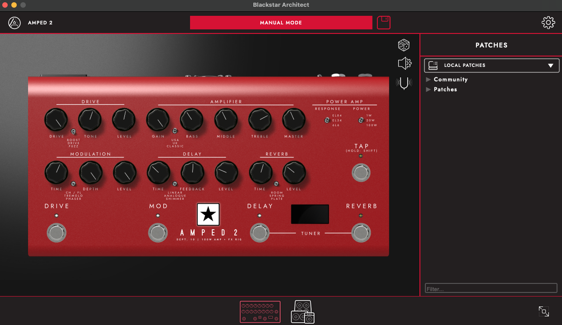
Task: Click the Blackstar logo icon beside AMPED 2
Action: click(14, 23)
